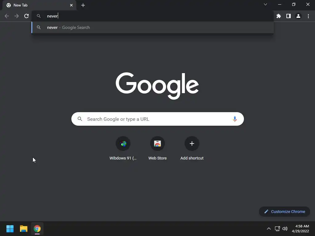315x236 pixels.
Task: Click in the address bar containing 'never'
Action: click(153, 16)
